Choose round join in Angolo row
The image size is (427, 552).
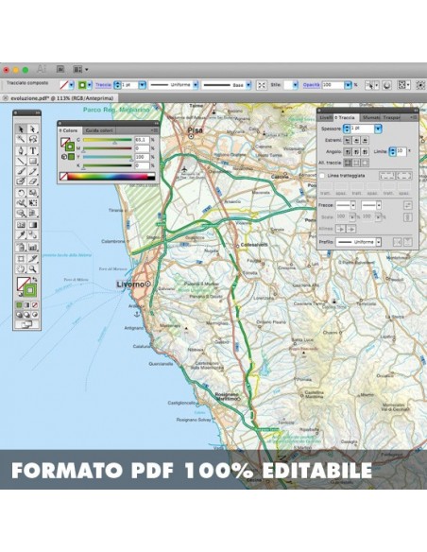coord(356,152)
